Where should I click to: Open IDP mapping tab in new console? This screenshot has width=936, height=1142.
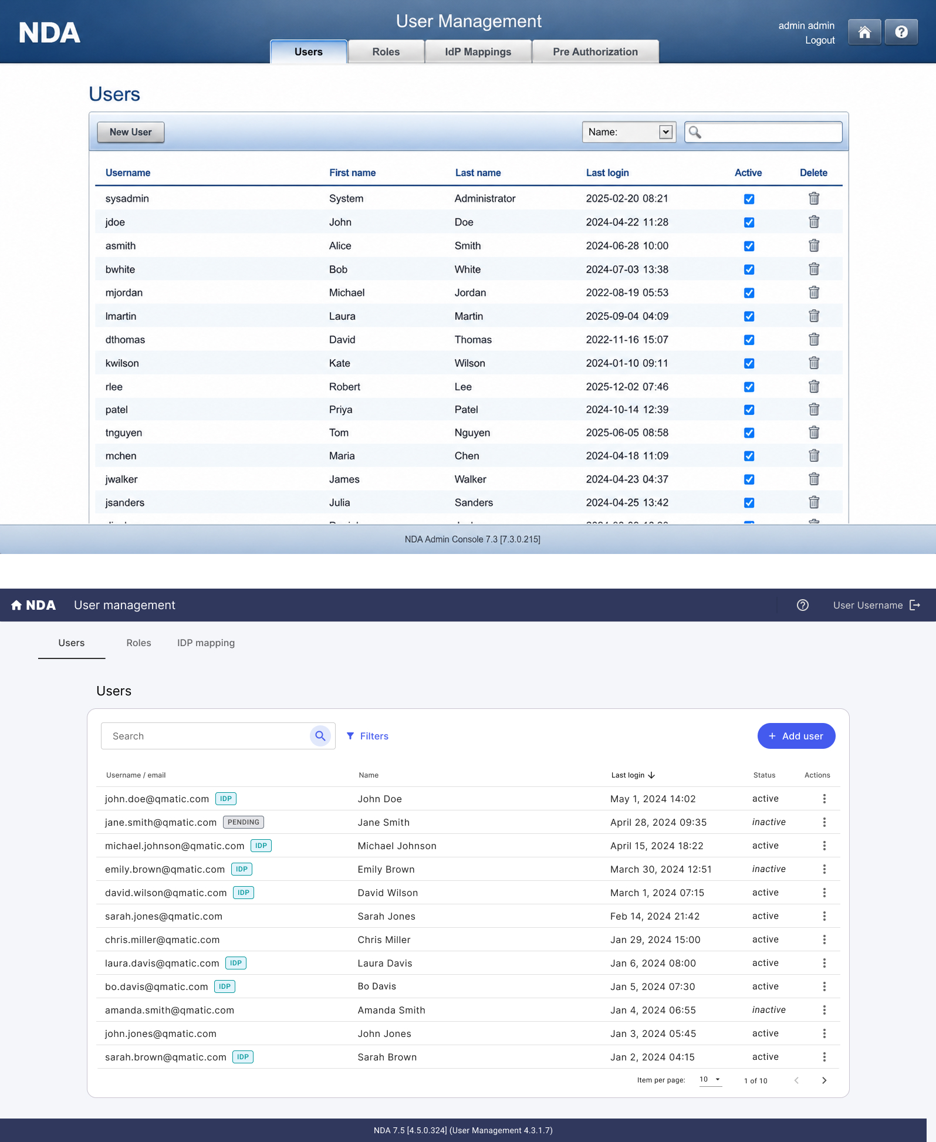coord(206,643)
